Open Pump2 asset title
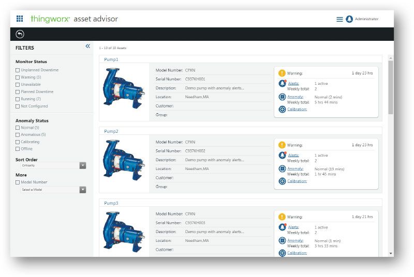The height and width of the screenshot is (277, 414). click(111, 131)
